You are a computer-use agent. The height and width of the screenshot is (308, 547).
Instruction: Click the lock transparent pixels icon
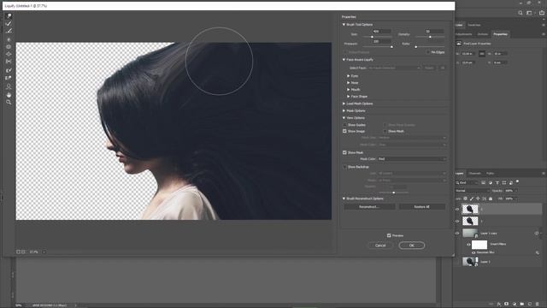[x=465, y=198]
